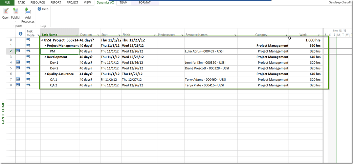Open the Resource Names column filter dropdown
The width and height of the screenshot is (353, 164).
(235, 35)
